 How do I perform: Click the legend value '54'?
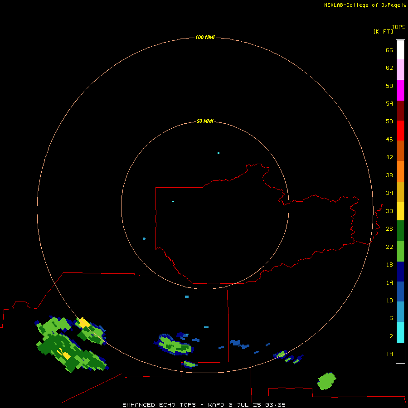(x=389, y=103)
